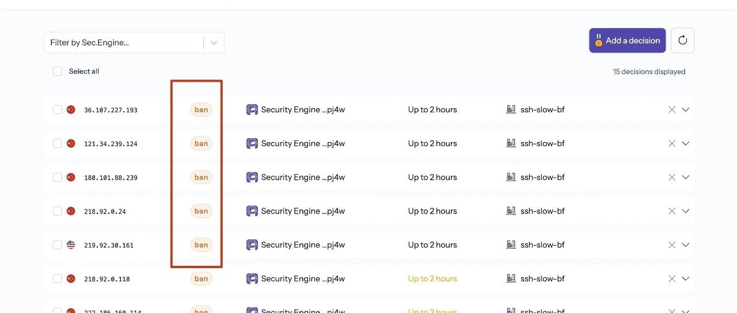Expand the 218.92.0.118 row chevron

685,278
